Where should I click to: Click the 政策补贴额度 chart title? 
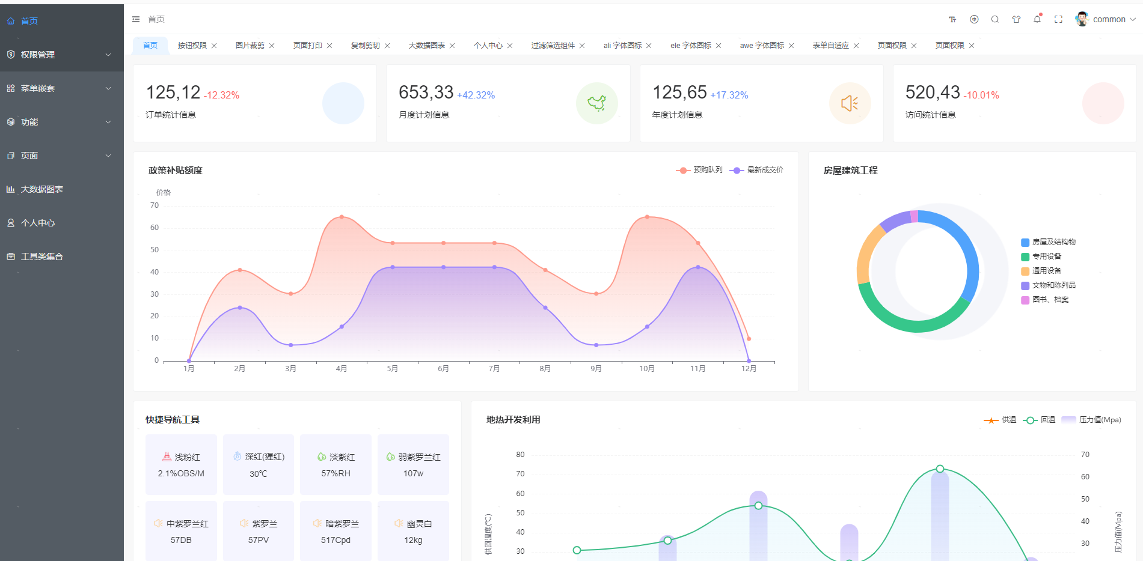[x=176, y=171]
